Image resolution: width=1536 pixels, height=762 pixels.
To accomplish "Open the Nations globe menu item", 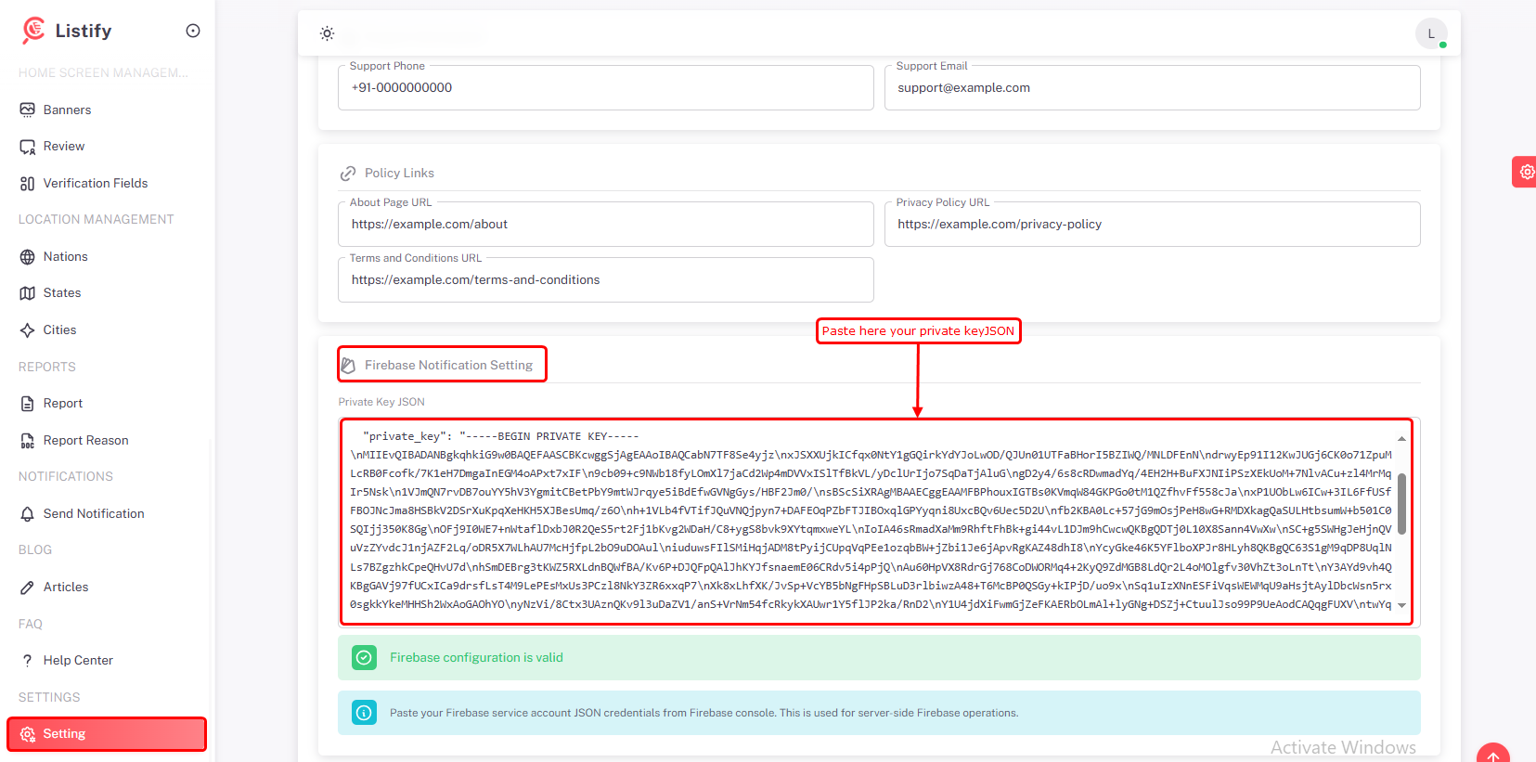I will coord(65,257).
